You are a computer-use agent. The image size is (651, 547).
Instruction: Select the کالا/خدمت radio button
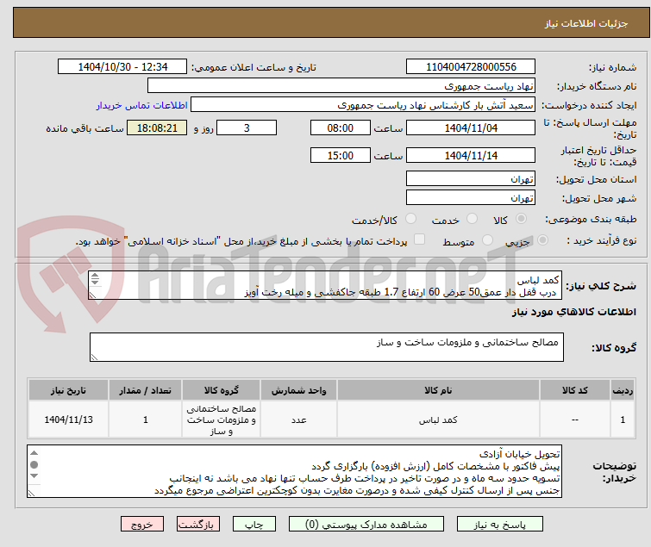(410, 219)
